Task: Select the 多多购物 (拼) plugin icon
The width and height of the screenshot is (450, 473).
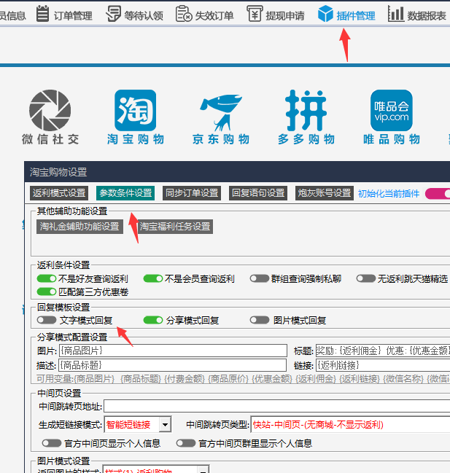Action: [306, 117]
